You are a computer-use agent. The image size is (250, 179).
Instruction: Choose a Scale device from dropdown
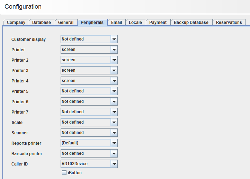[x=114, y=122]
